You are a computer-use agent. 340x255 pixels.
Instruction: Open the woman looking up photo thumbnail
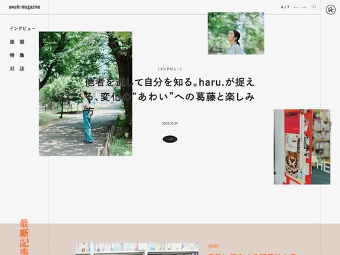point(236,33)
